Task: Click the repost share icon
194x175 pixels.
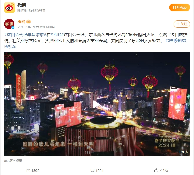Action: 28,171
